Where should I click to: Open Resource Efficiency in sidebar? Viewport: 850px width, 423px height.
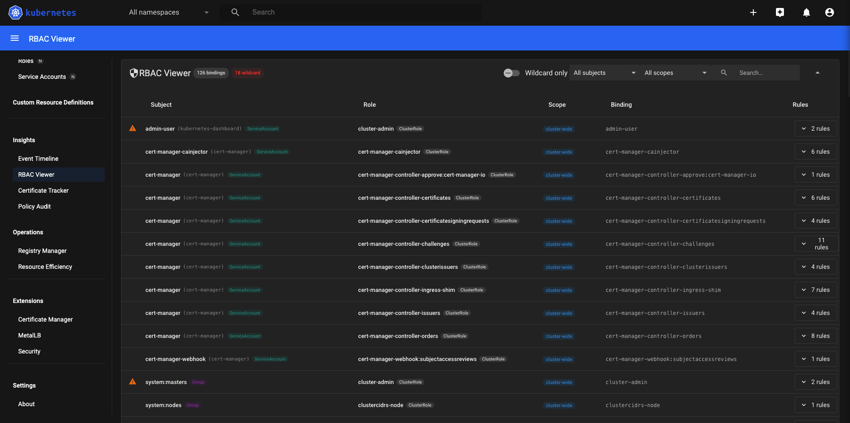click(x=45, y=267)
